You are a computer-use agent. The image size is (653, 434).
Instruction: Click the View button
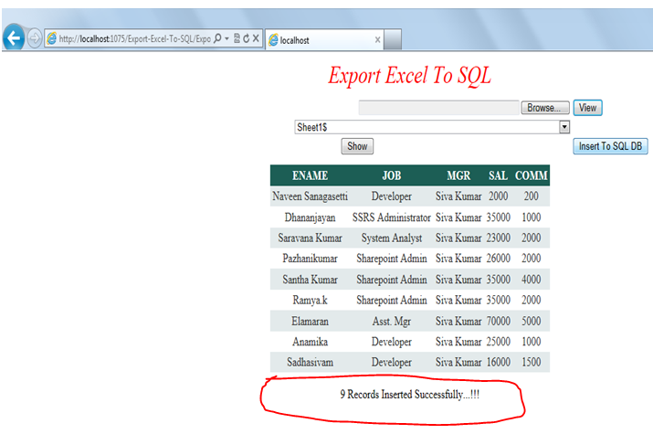click(x=587, y=108)
